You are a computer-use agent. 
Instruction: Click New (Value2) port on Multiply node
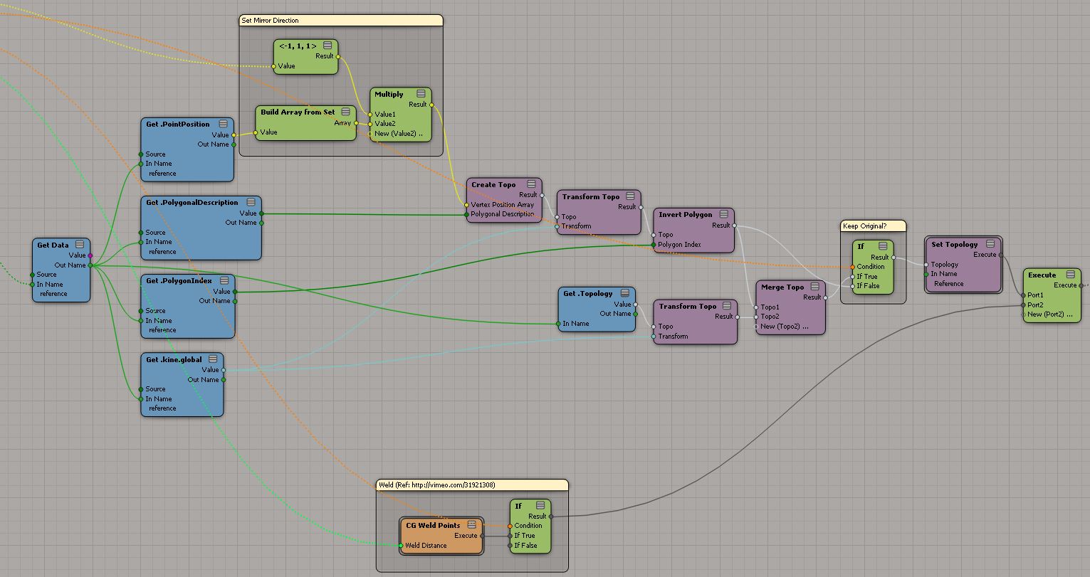pos(370,133)
